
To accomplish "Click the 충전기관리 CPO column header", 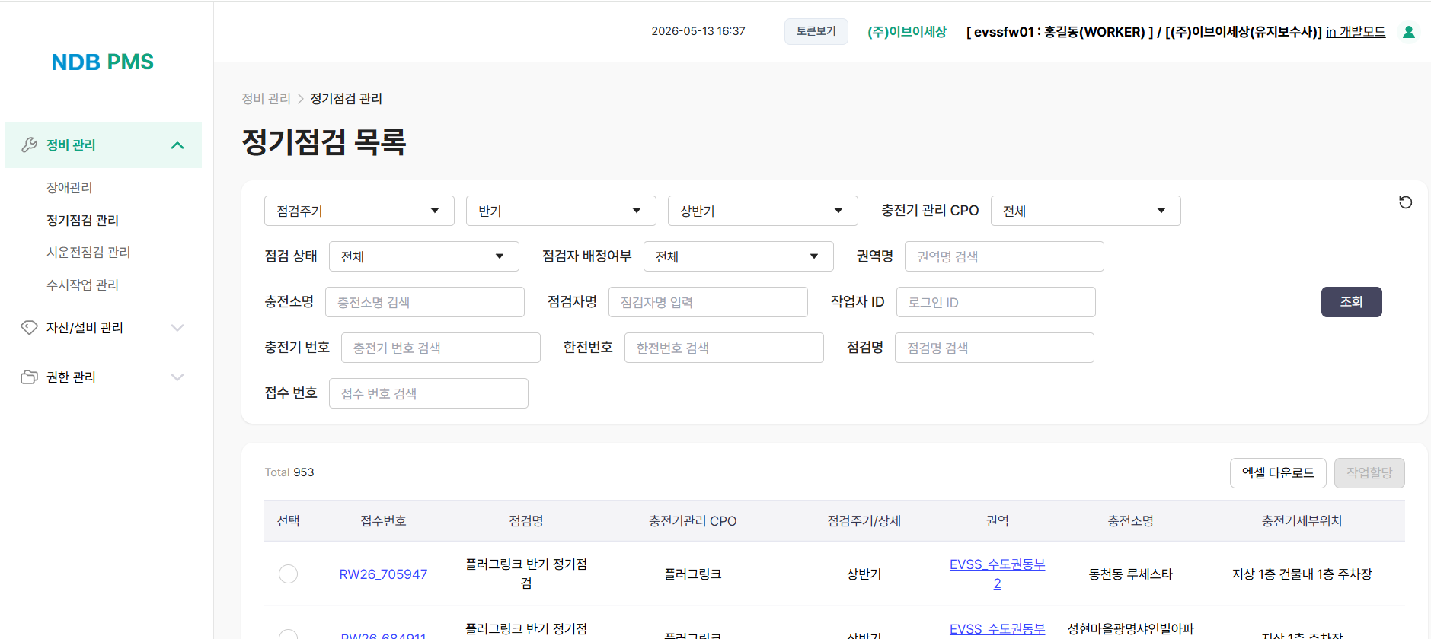I will coord(692,521).
